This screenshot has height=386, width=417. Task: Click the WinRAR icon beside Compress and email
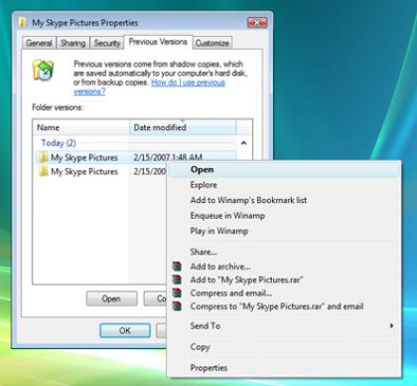point(177,292)
